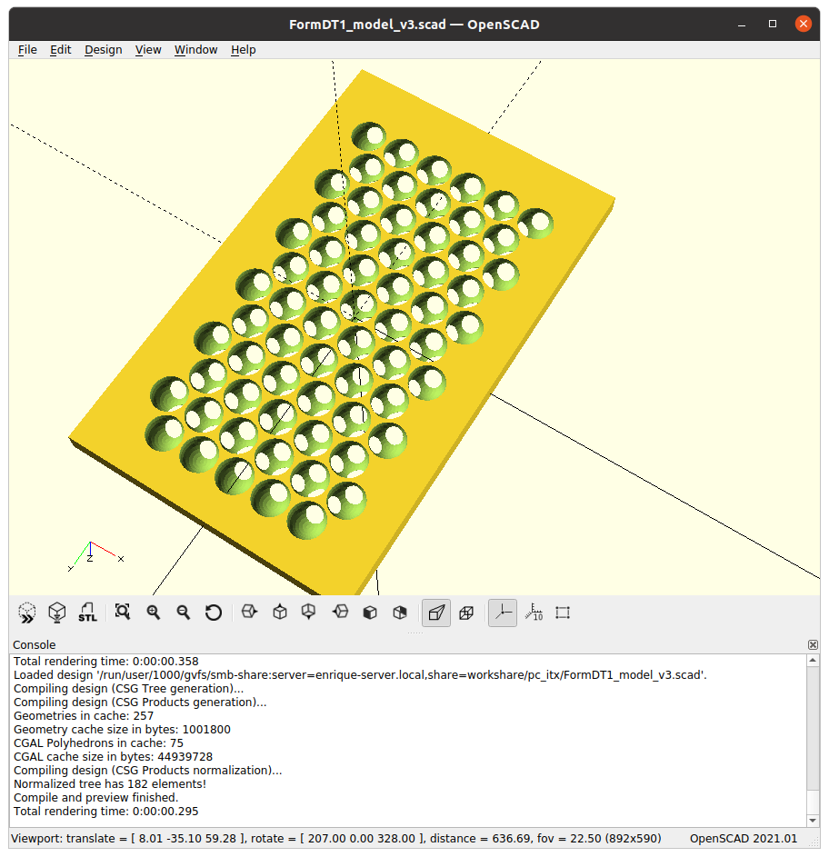Switch to Bottom view
The height and width of the screenshot is (857, 829).
[309, 612]
